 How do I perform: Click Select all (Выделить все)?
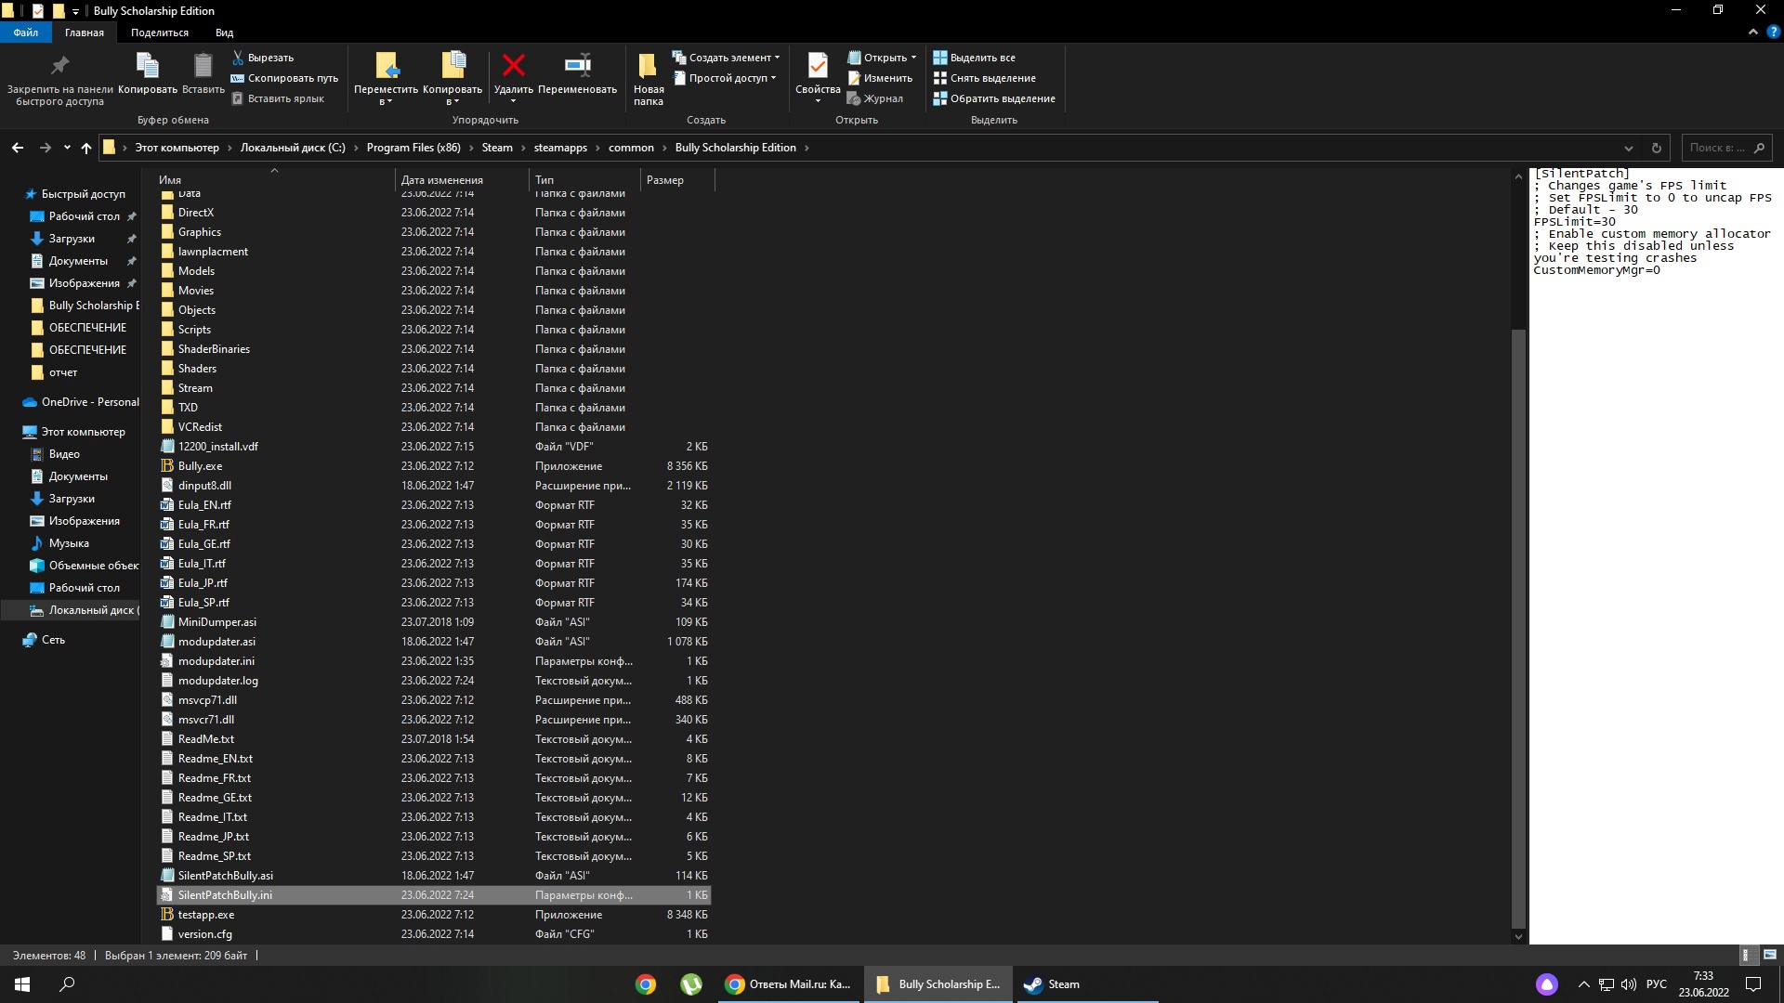pos(975,58)
